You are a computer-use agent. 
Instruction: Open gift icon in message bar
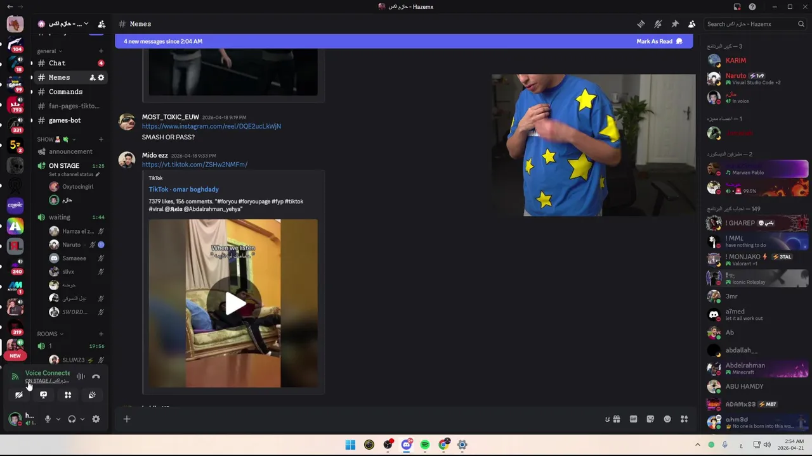click(x=616, y=419)
